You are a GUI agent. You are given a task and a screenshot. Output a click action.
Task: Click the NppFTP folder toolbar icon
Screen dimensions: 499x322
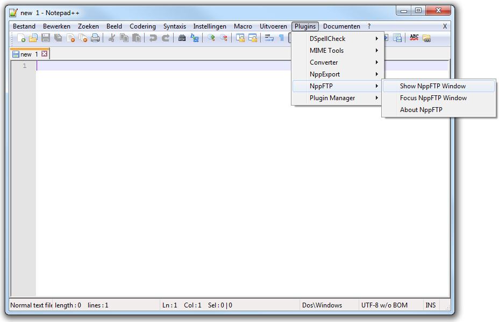tap(426, 38)
